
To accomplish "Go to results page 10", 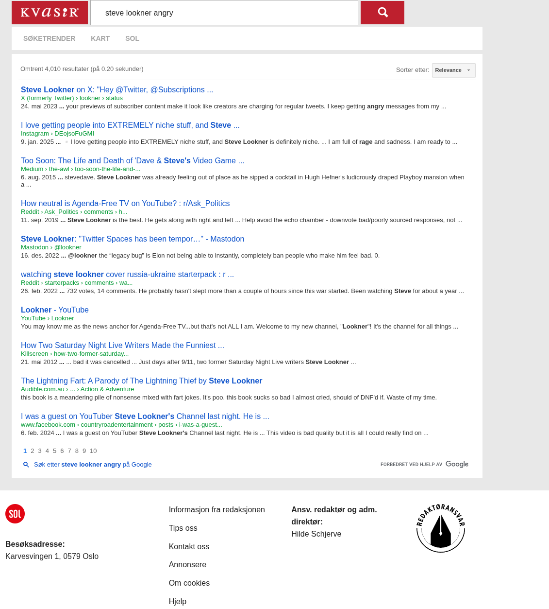I will 93,451.
